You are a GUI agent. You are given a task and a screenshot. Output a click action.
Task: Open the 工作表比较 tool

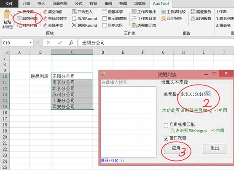click(x=173, y=12)
